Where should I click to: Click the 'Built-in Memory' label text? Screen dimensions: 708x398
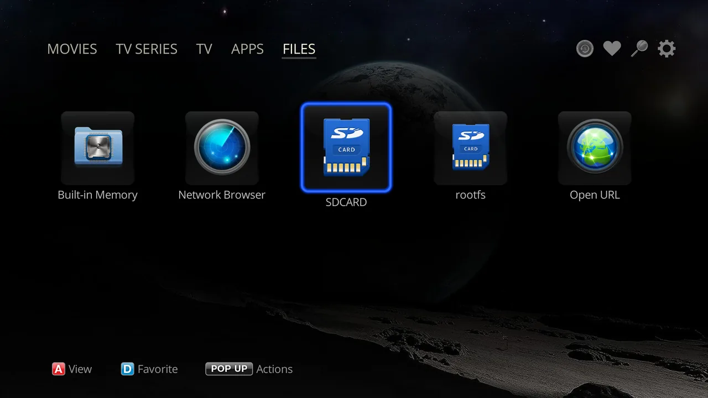97,195
